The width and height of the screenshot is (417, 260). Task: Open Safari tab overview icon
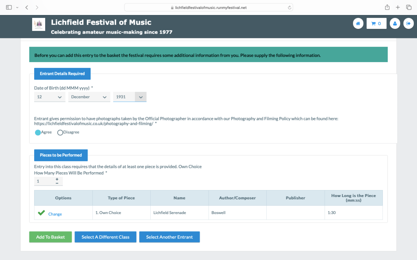point(408,7)
